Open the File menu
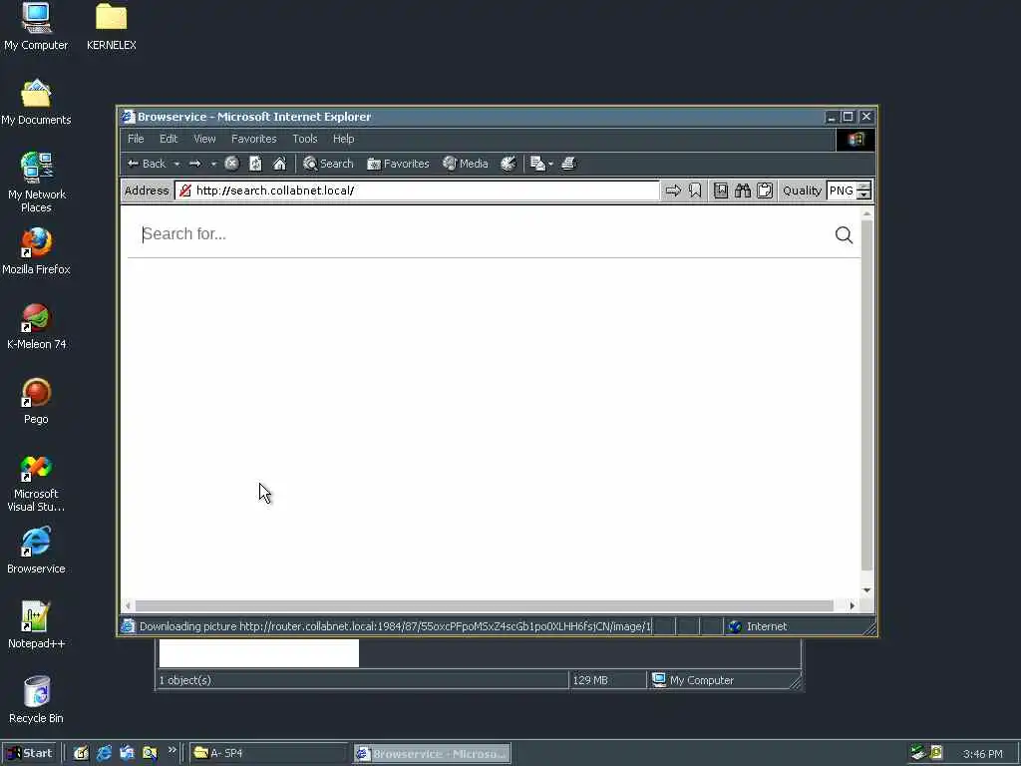Viewport: 1021px width, 766px height. [136, 139]
